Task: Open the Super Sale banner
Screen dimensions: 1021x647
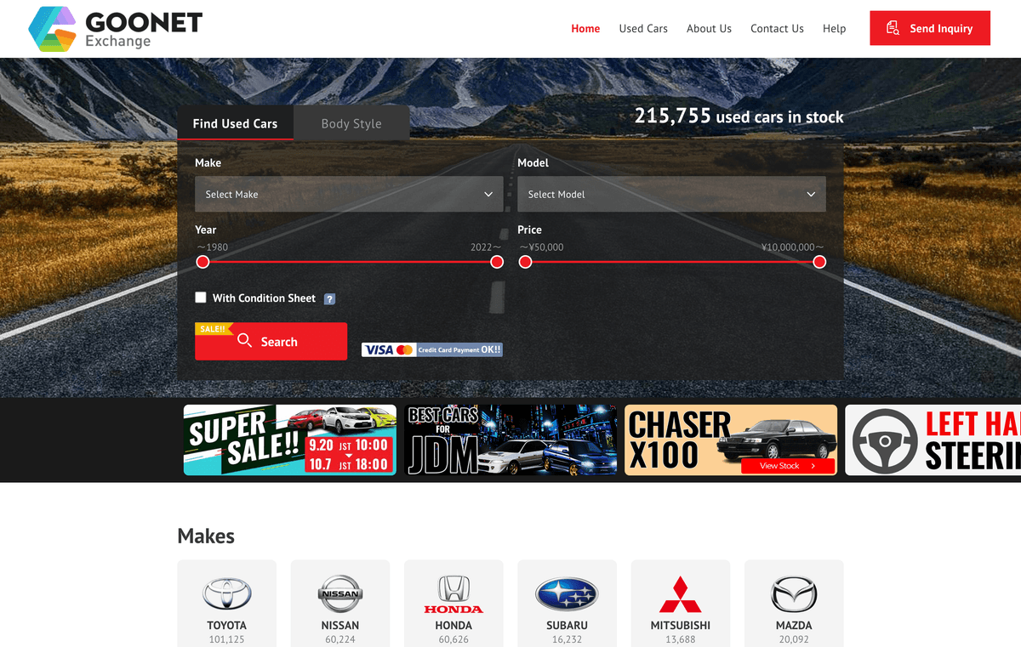Action: pyautogui.click(x=289, y=440)
